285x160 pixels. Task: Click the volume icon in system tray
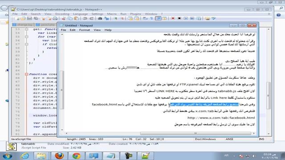(254, 156)
